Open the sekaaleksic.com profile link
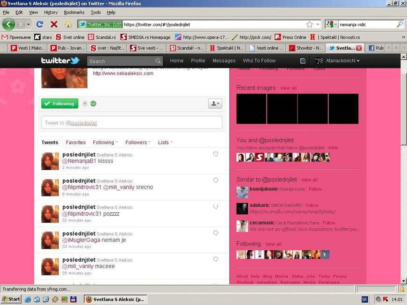This screenshot has height=305, width=407. 123,73
